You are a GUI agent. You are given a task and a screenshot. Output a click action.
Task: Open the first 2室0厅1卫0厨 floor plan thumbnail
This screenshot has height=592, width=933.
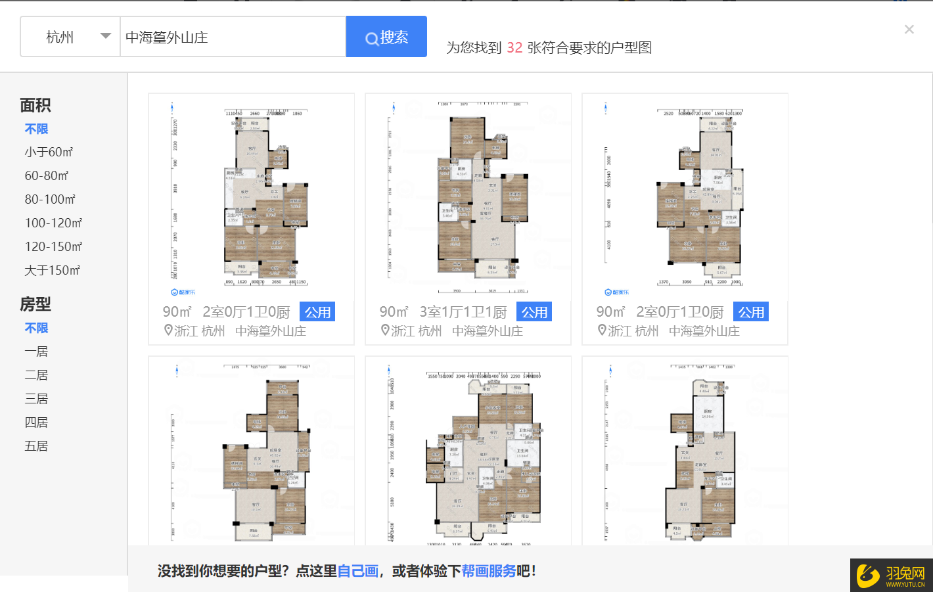coord(251,197)
